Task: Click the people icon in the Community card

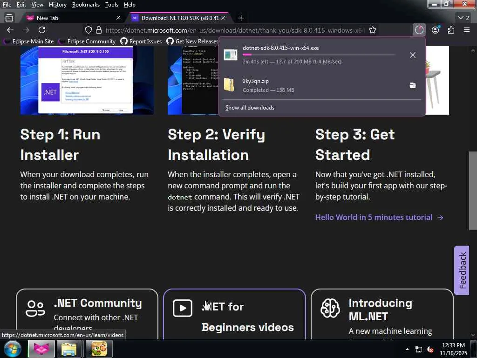Action: [x=35, y=309]
